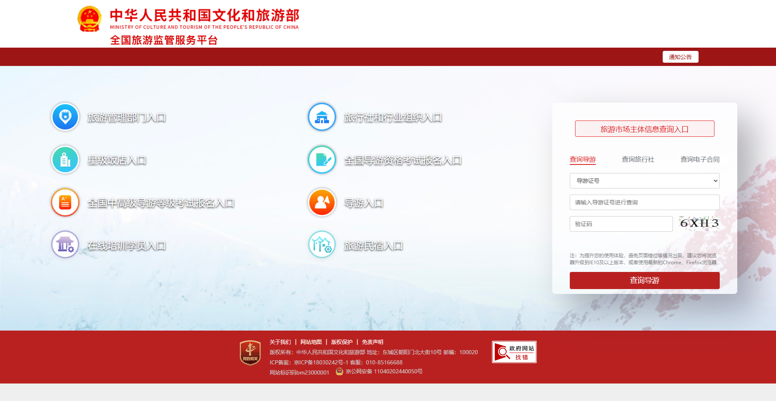Open the 旅游管理部门入口 entrance icon
This screenshot has height=401, width=776.
(x=65, y=117)
